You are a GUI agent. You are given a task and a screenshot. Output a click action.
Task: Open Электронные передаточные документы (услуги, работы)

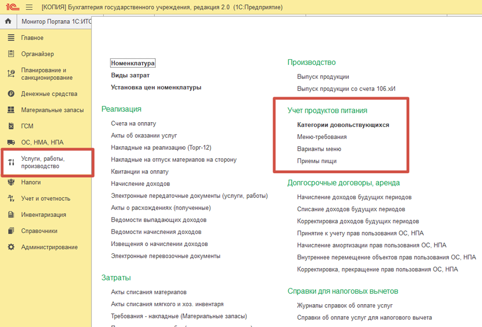coord(190,196)
